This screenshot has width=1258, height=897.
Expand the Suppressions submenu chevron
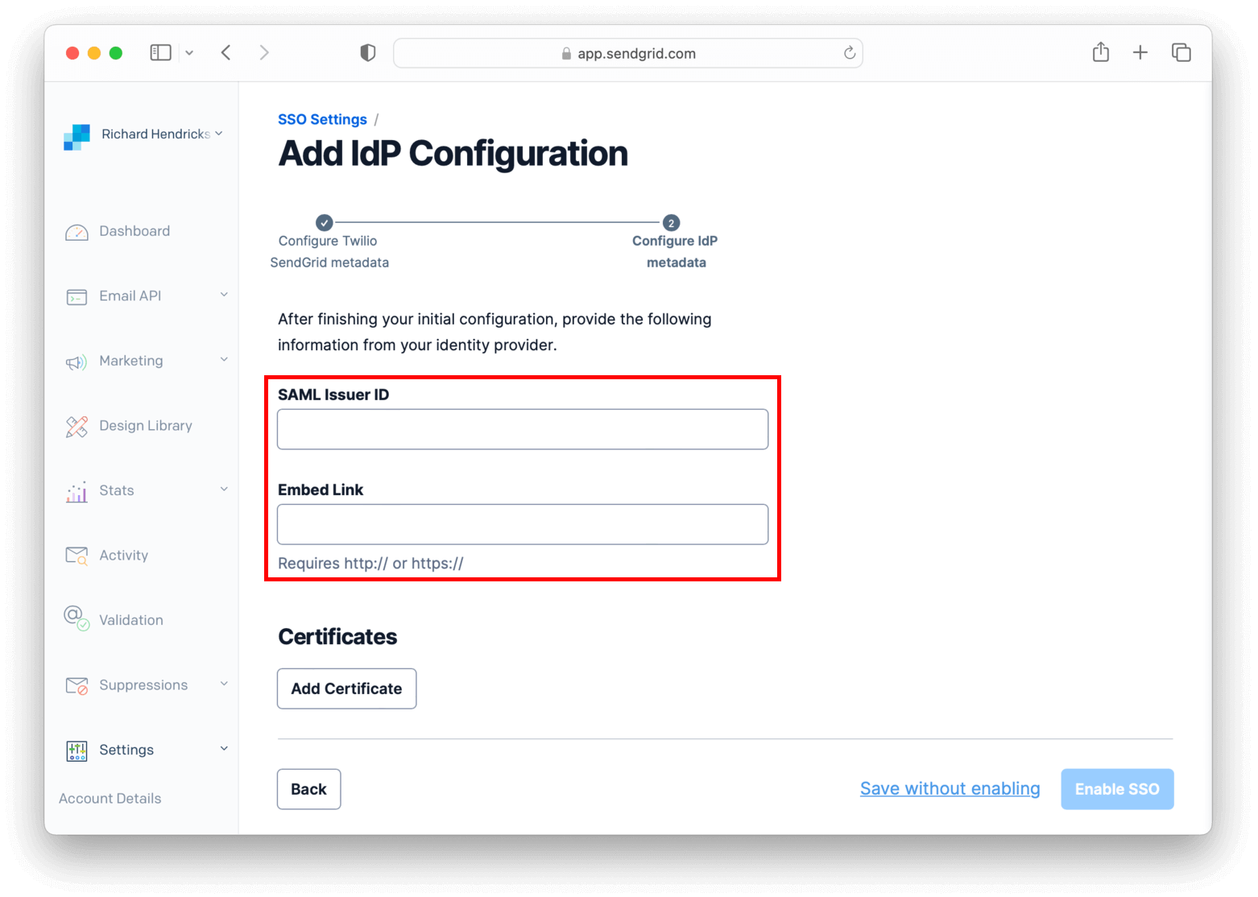224,684
